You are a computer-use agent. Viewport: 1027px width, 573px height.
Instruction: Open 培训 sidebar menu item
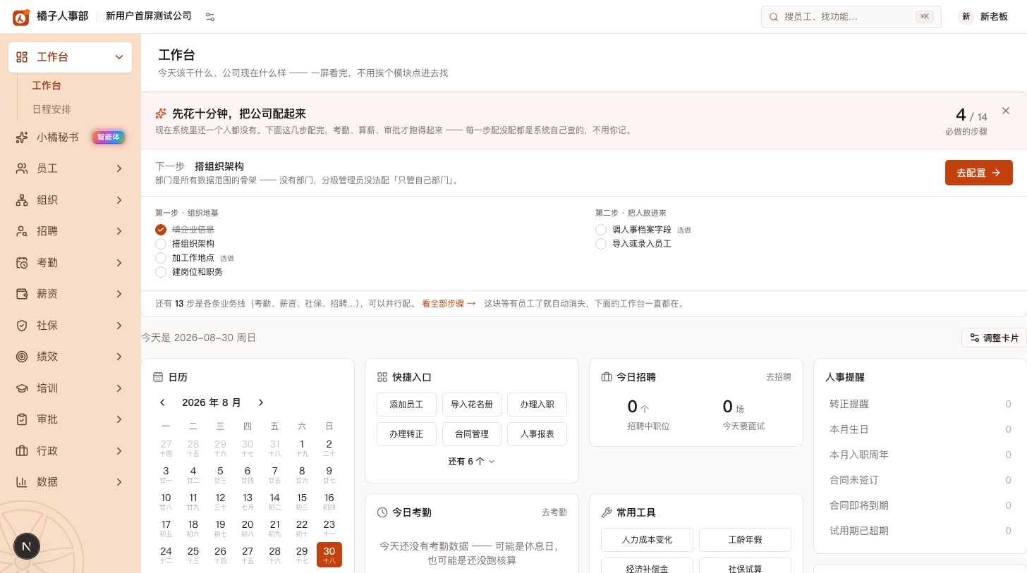pyautogui.click(x=71, y=388)
